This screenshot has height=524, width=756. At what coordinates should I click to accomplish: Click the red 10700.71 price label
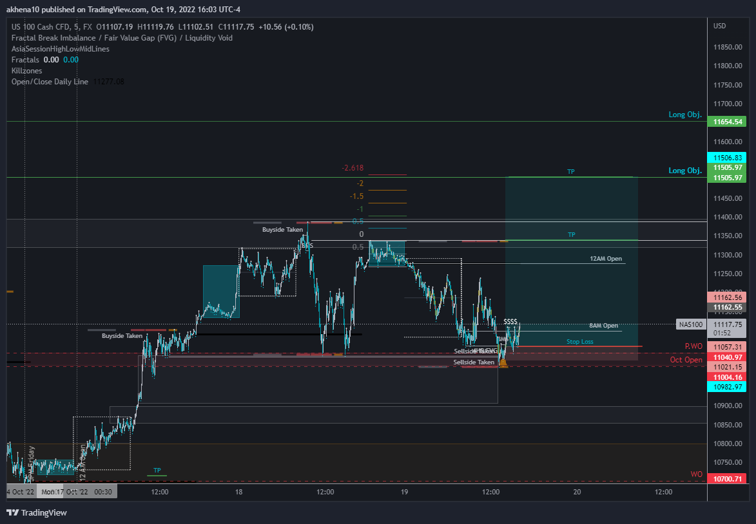tap(726, 479)
